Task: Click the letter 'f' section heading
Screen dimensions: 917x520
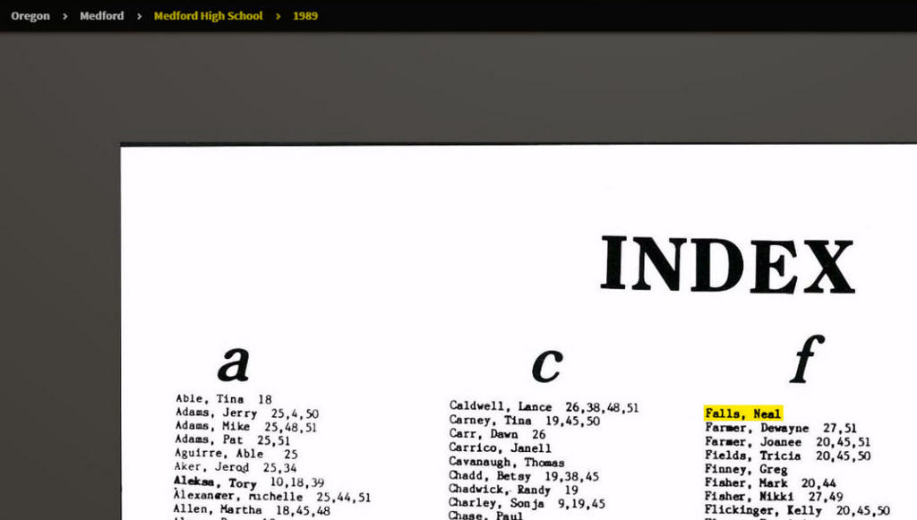Action: (806, 360)
